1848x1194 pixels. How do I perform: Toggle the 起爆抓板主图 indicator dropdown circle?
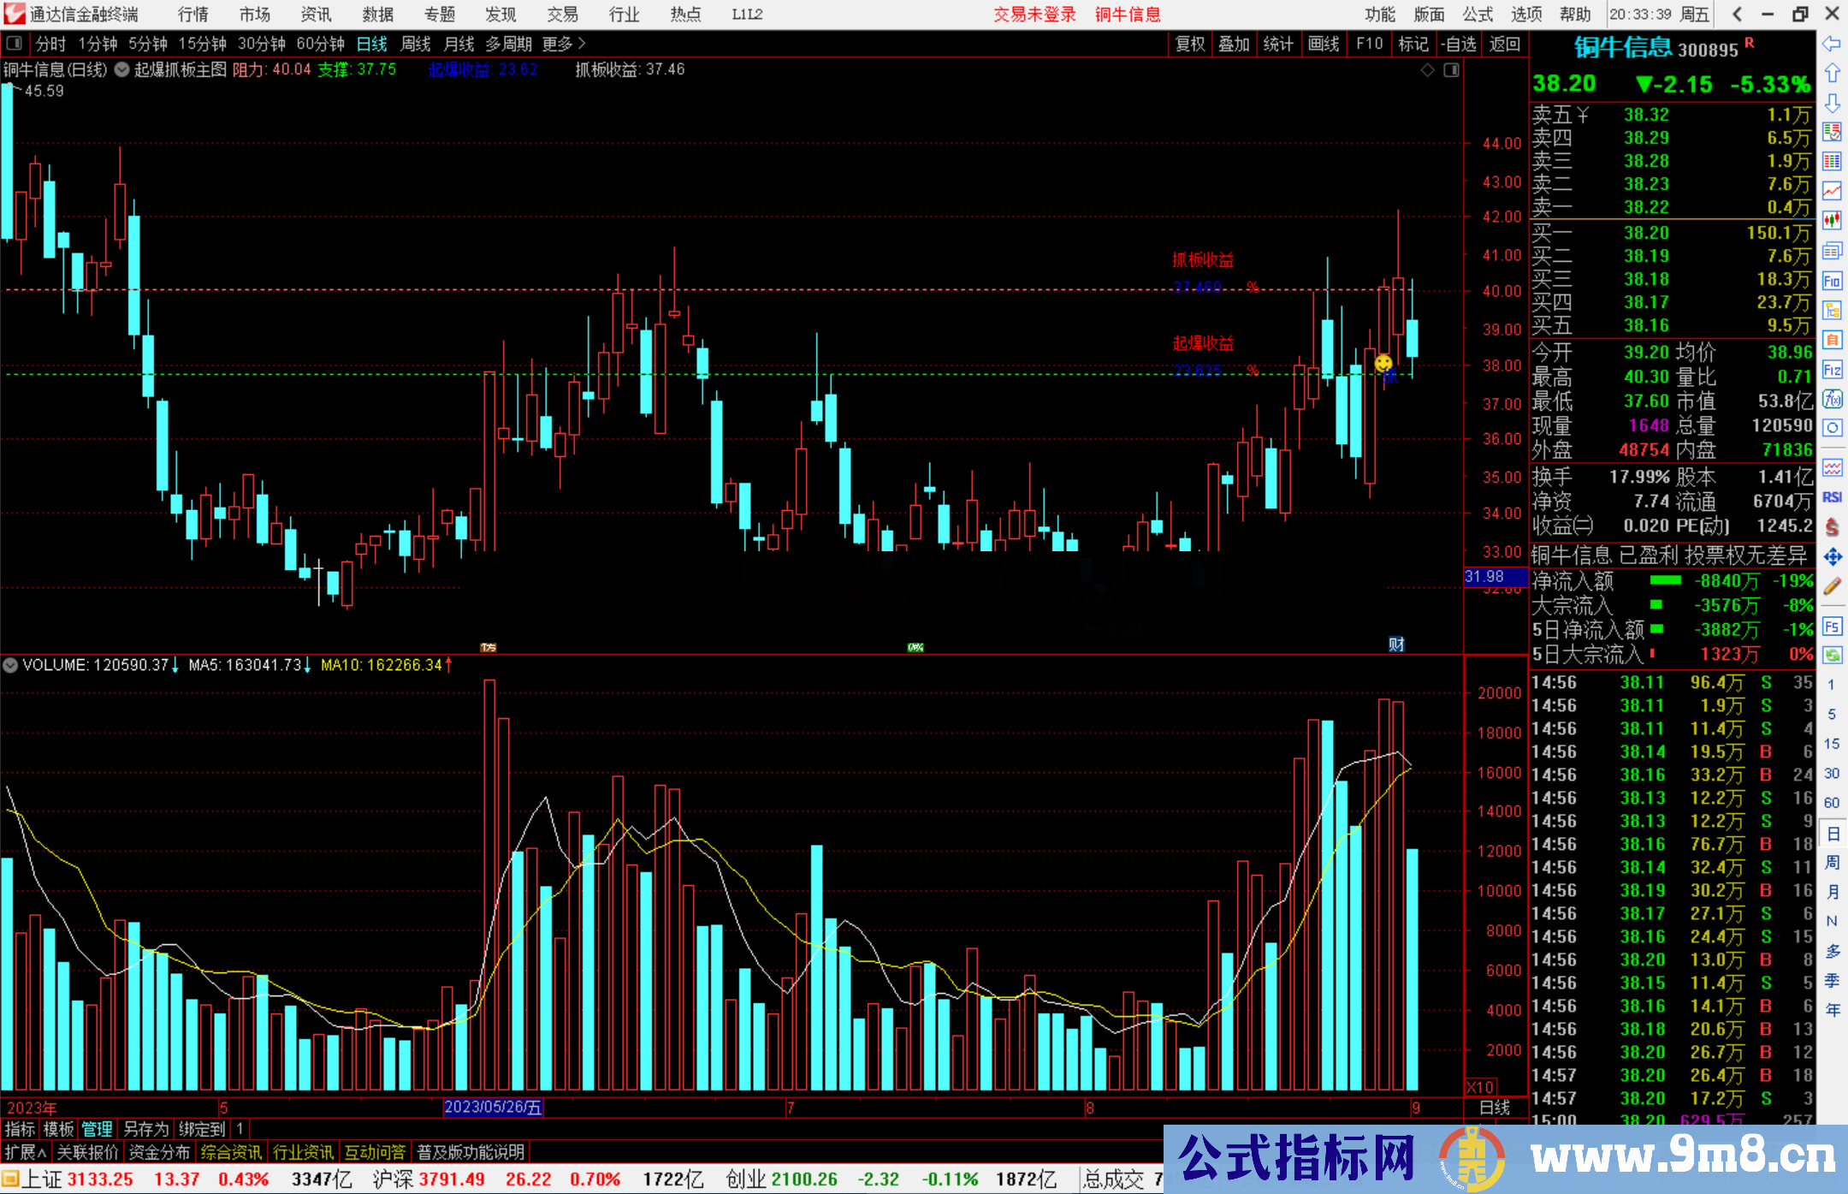122,69
